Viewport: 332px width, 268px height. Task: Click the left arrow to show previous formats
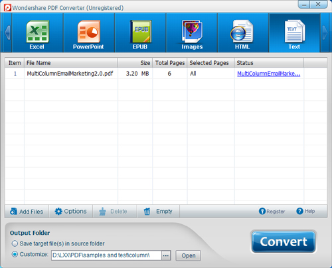[7, 33]
